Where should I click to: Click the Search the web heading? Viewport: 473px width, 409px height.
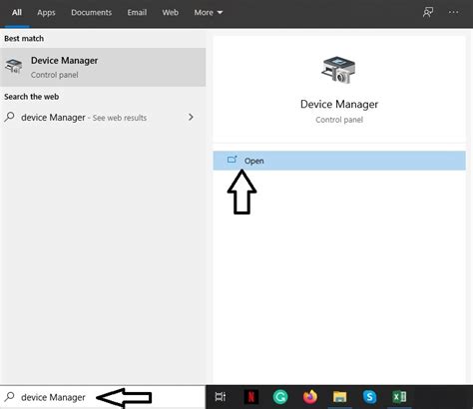pos(32,97)
